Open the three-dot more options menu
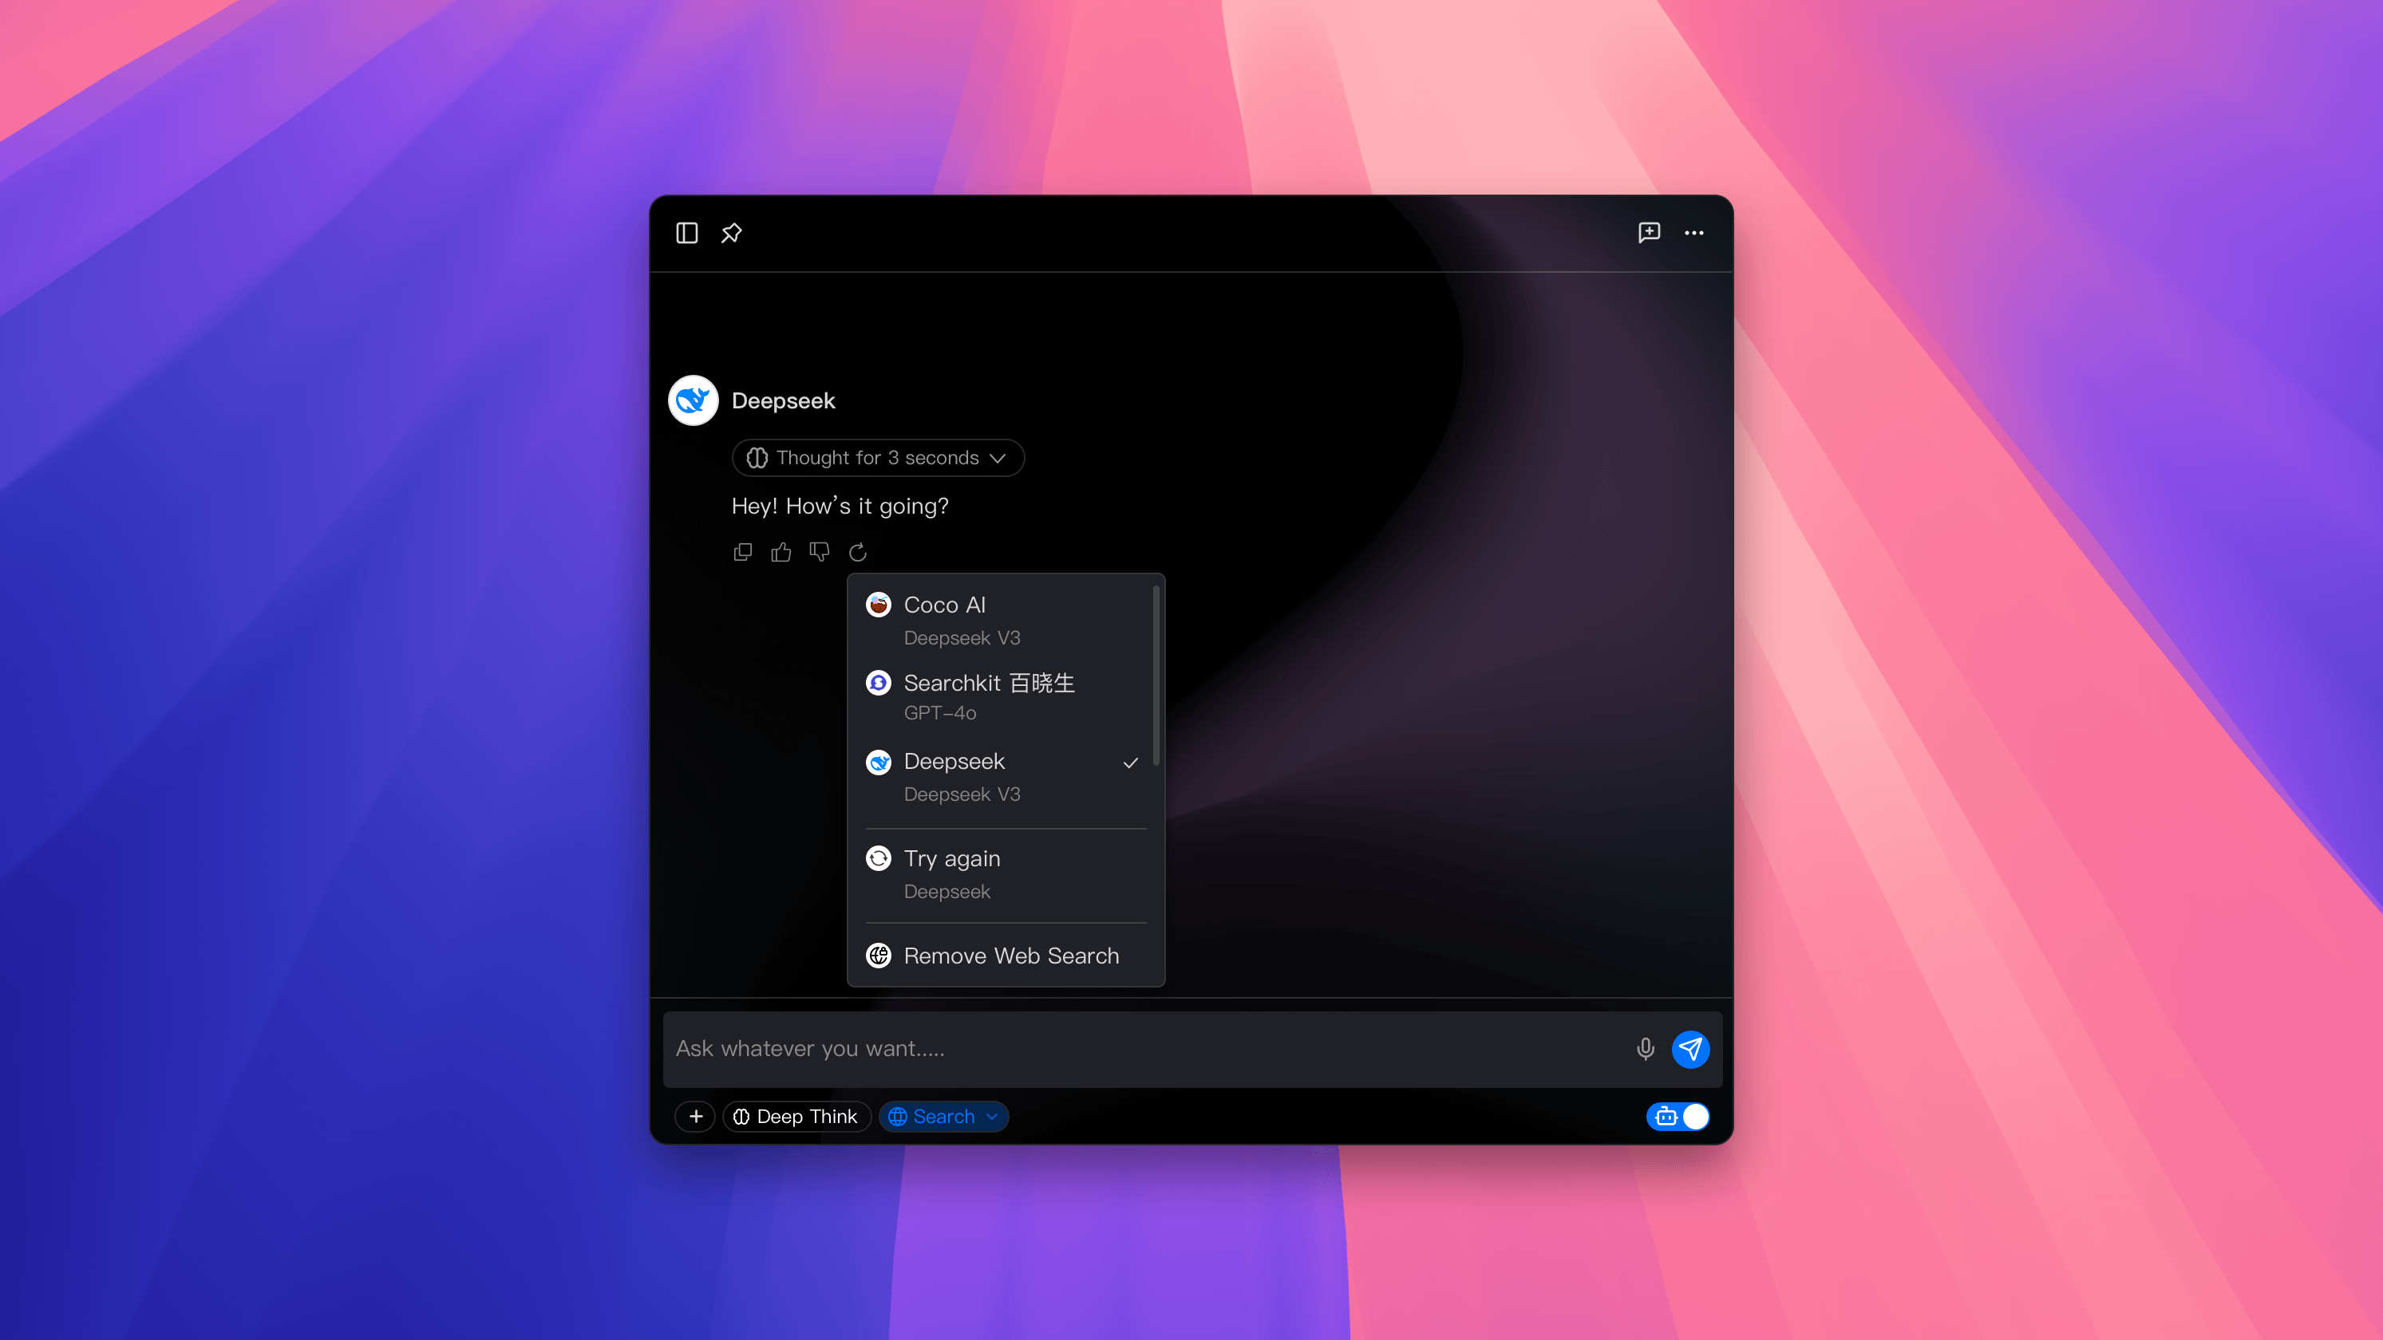The width and height of the screenshot is (2383, 1340). coord(1693,233)
